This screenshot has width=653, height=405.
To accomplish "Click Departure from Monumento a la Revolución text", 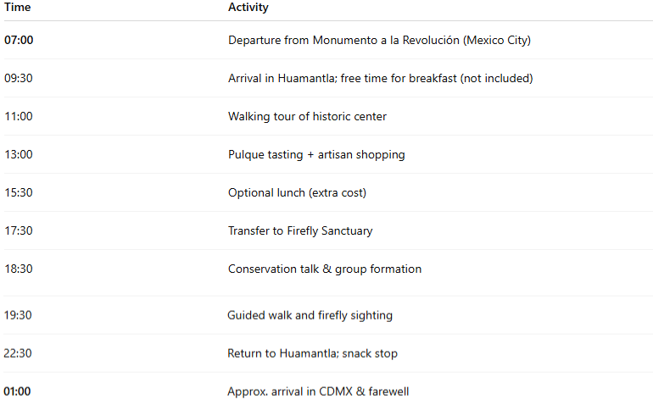I will (x=379, y=40).
